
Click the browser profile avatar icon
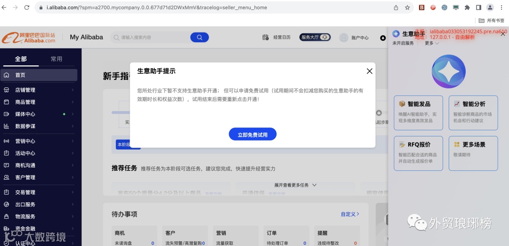pyautogui.click(x=490, y=8)
